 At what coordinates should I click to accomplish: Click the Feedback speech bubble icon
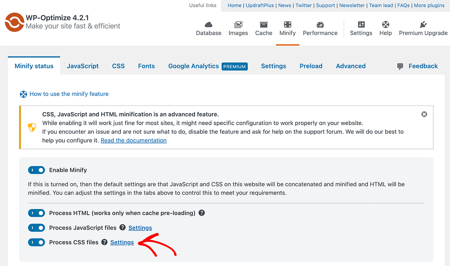point(400,67)
